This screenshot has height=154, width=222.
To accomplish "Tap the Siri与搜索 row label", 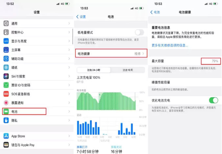I will click(18, 76).
